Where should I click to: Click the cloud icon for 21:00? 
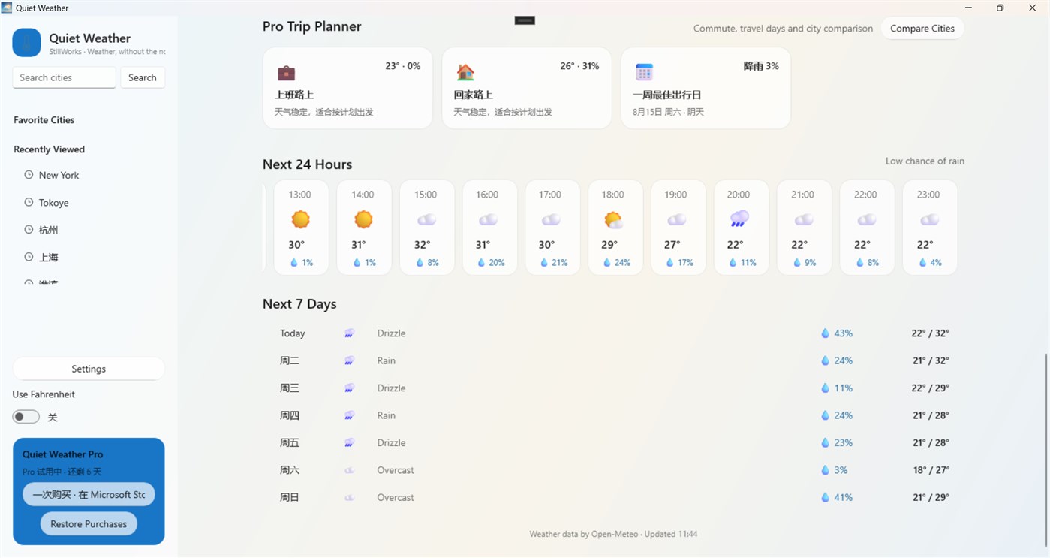coord(803,219)
